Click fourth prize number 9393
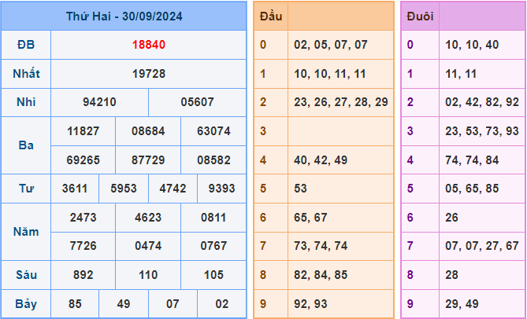 (221, 189)
